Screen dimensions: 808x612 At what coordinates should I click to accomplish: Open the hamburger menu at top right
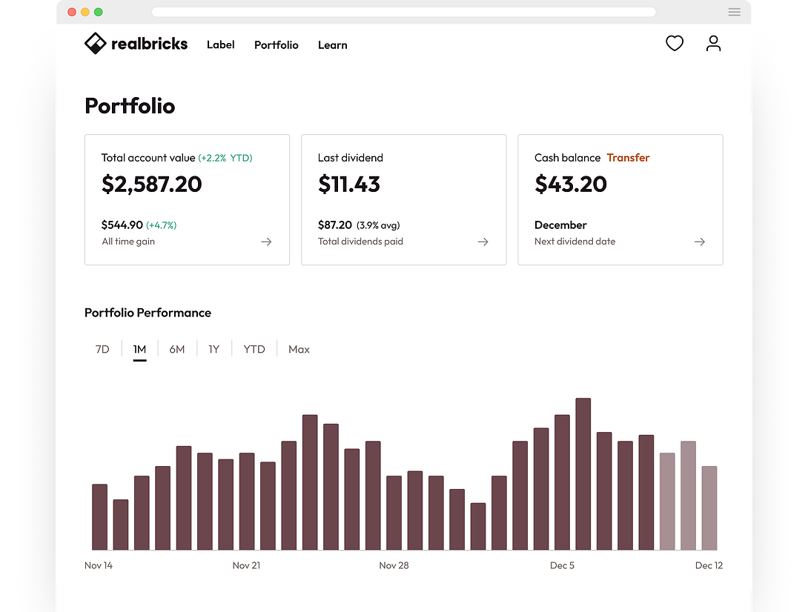click(734, 12)
